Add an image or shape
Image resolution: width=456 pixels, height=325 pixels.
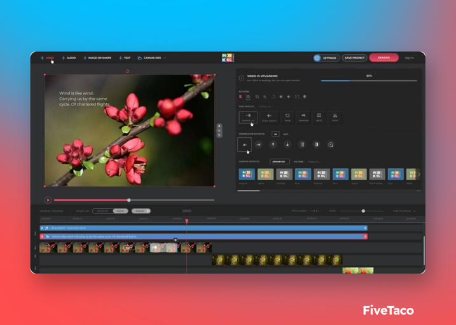pos(97,58)
